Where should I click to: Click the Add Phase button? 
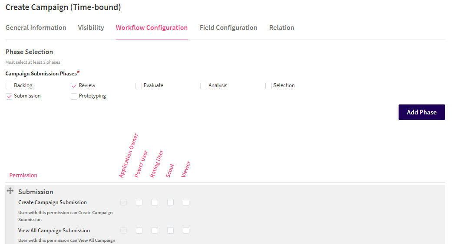[x=422, y=112]
